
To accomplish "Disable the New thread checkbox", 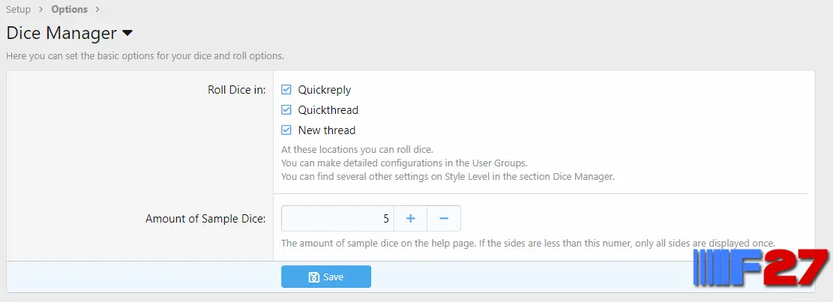I will (286, 130).
